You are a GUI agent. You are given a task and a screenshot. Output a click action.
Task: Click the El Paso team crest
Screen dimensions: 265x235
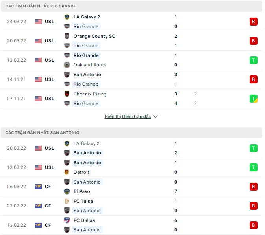point(67,191)
